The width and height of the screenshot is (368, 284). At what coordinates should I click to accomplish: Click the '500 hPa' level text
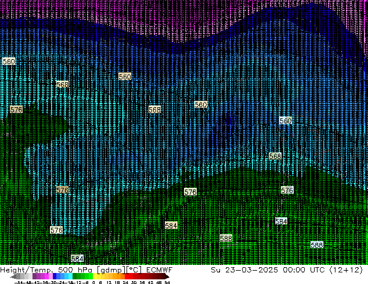(x=75, y=270)
